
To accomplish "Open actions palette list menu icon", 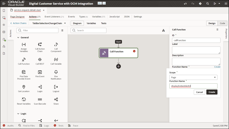I will coord(62,30).
